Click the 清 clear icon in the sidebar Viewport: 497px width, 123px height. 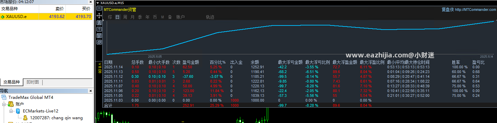(99, 22)
